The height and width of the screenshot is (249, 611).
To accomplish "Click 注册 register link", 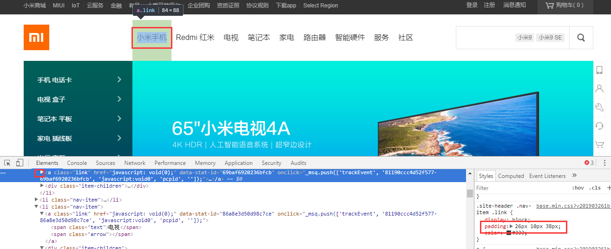I will click(489, 5).
